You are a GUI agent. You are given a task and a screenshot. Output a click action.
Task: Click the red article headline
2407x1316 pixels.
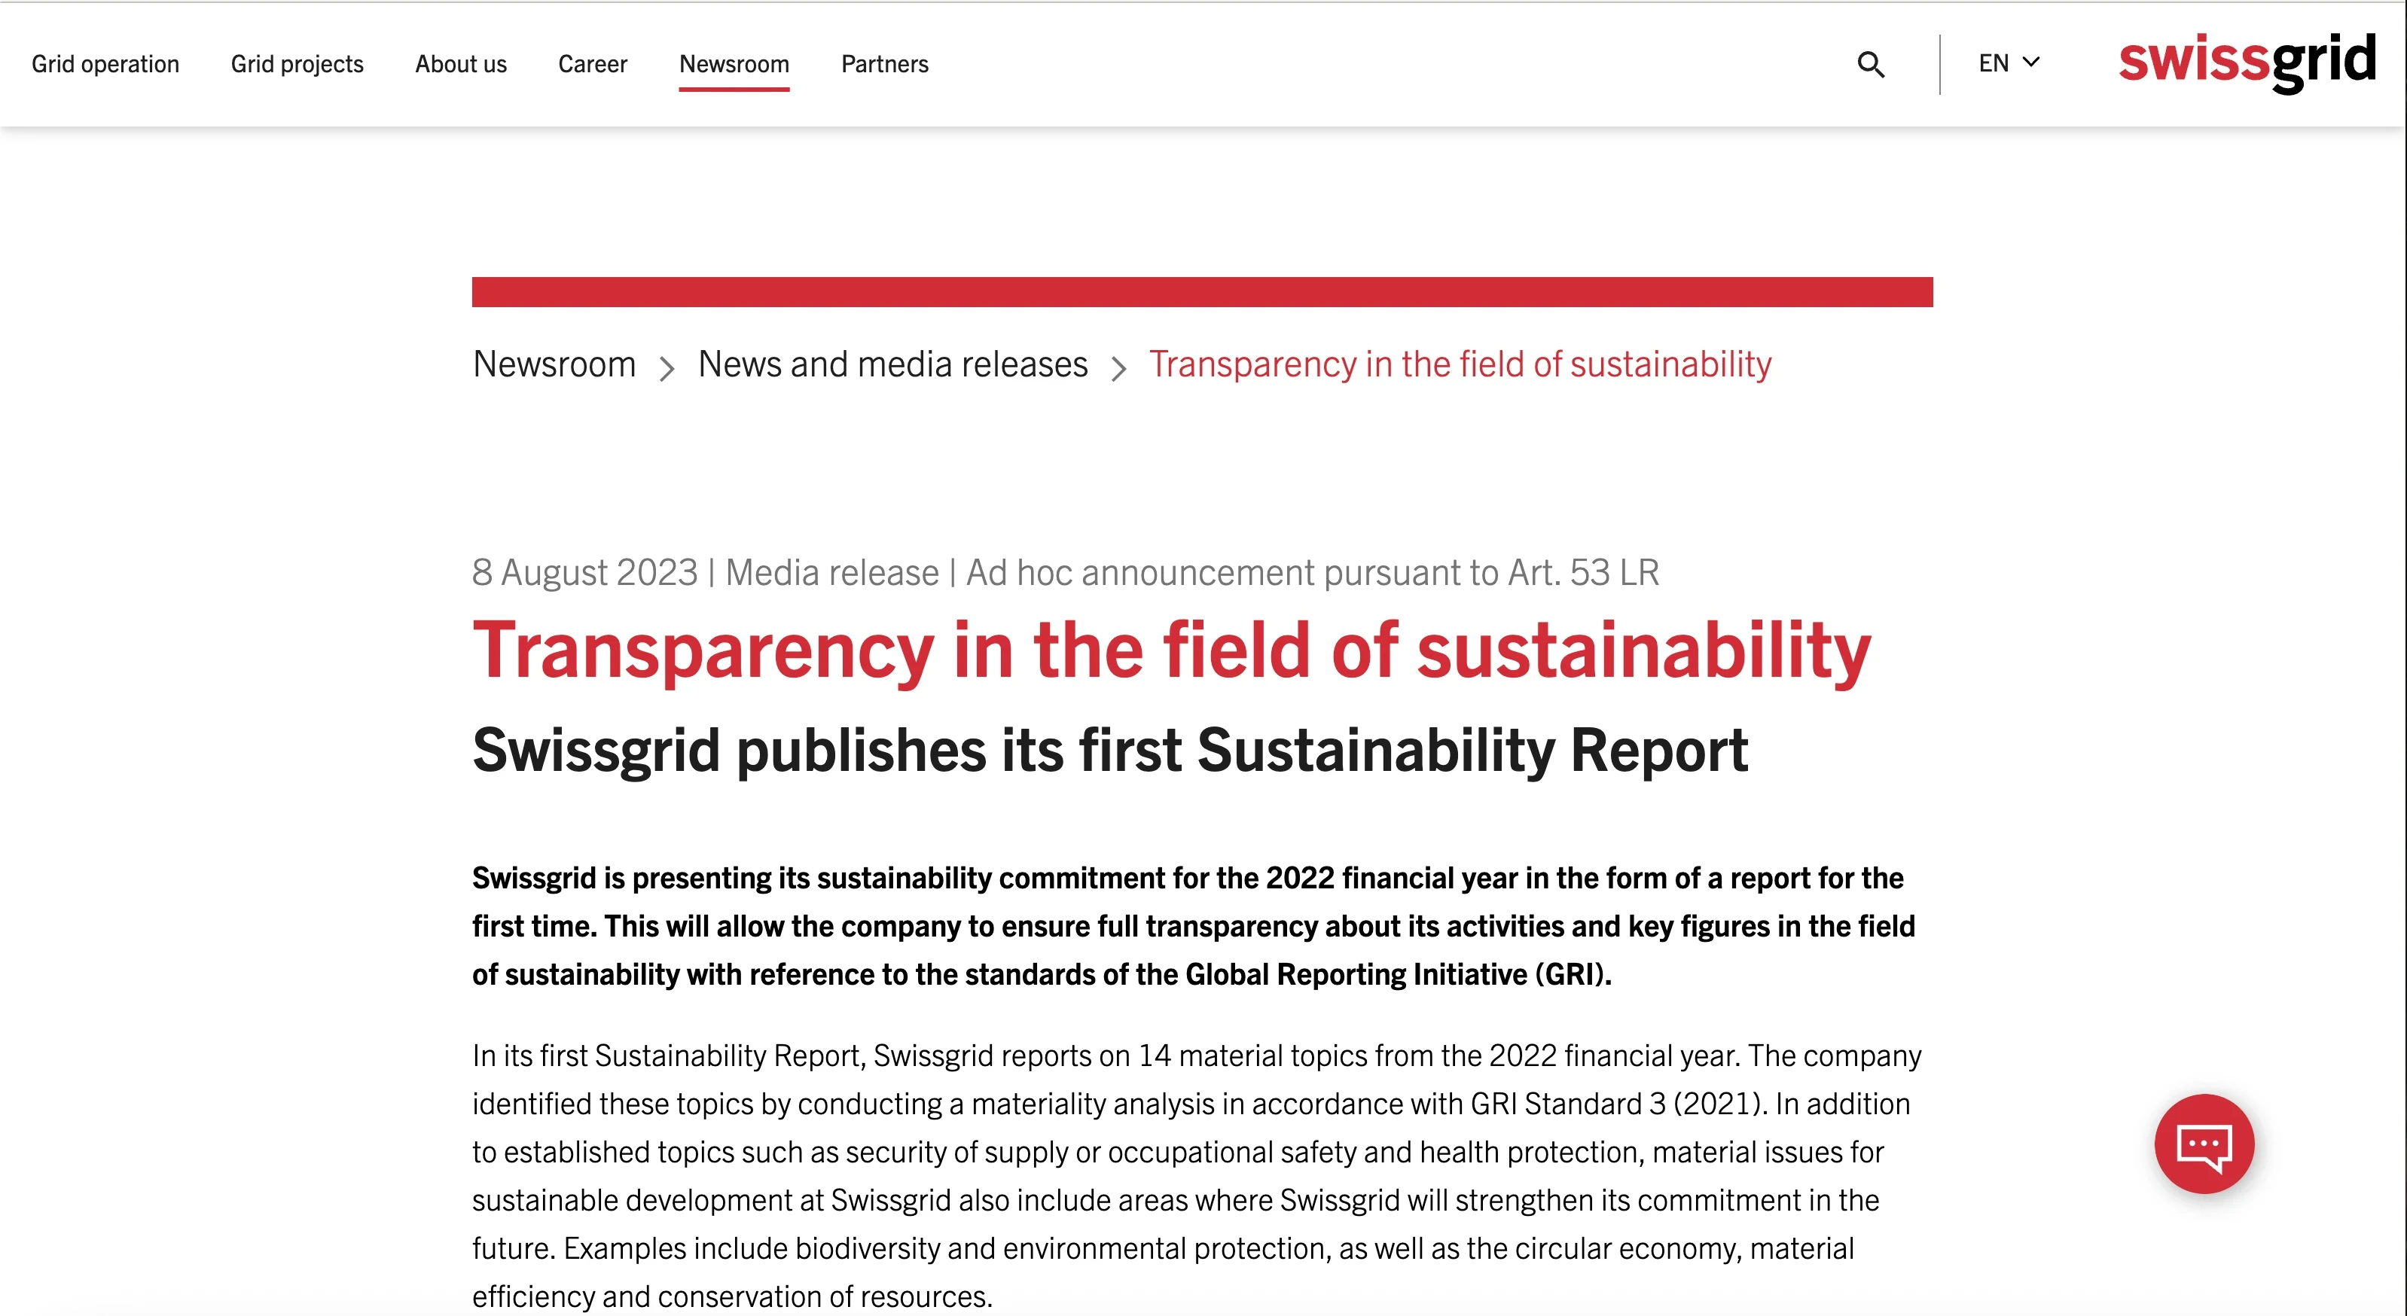pos(1171,650)
